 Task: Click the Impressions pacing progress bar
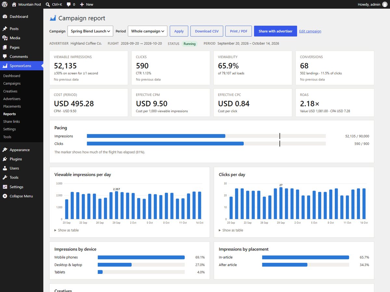pyautogui.click(x=206, y=136)
